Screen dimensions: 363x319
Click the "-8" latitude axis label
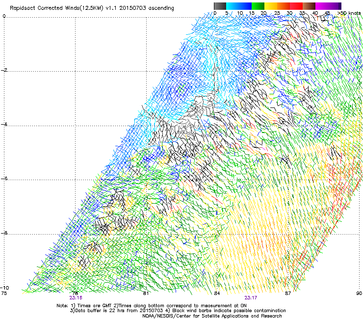point(4,233)
